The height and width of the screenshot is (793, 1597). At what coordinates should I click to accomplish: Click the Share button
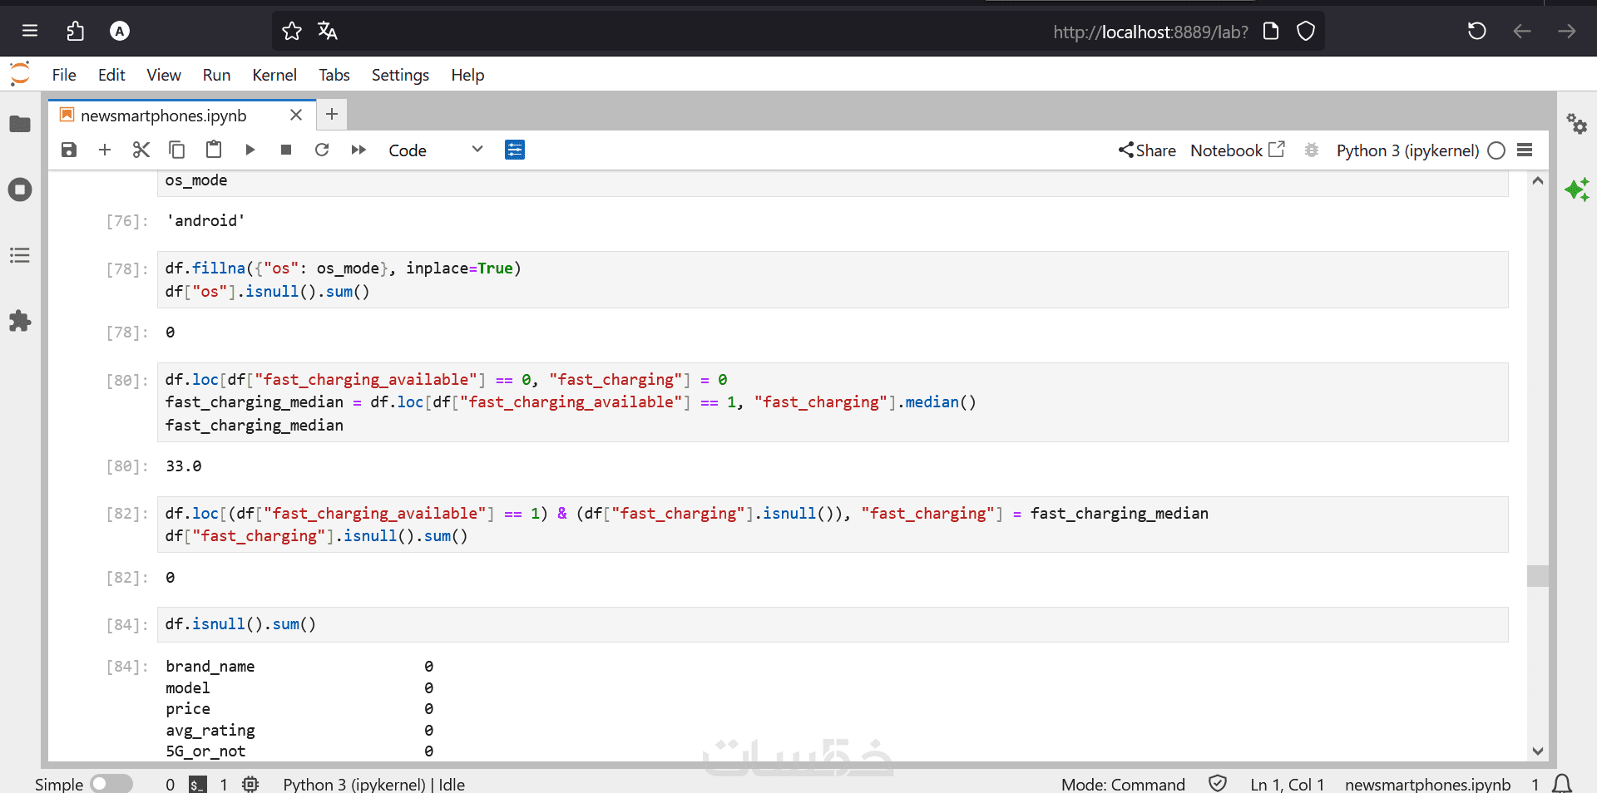click(x=1147, y=150)
